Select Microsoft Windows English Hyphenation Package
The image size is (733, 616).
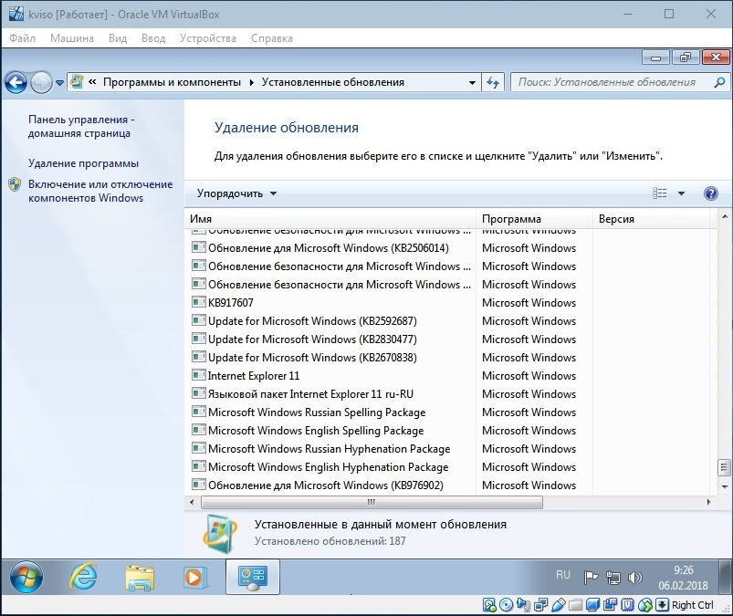[328, 467]
